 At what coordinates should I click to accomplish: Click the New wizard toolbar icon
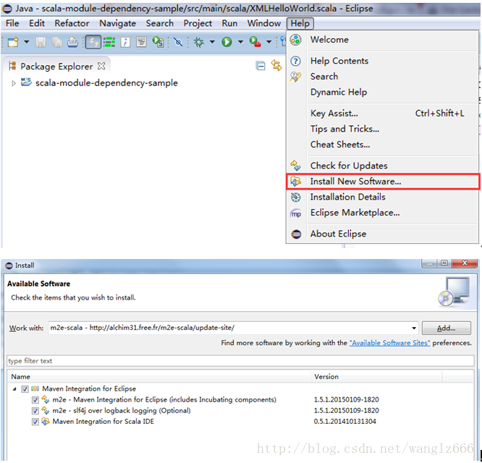(13, 42)
